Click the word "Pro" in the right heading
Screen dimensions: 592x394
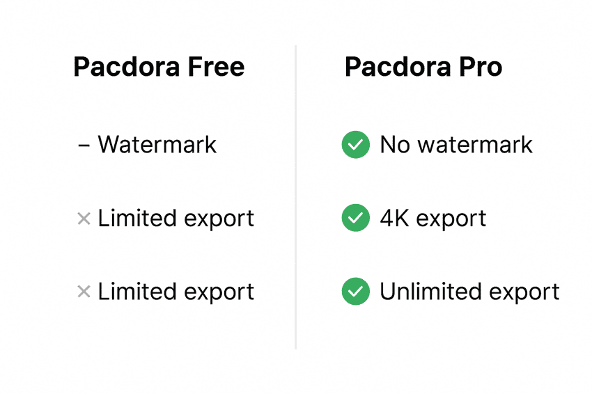pyautogui.click(x=479, y=68)
